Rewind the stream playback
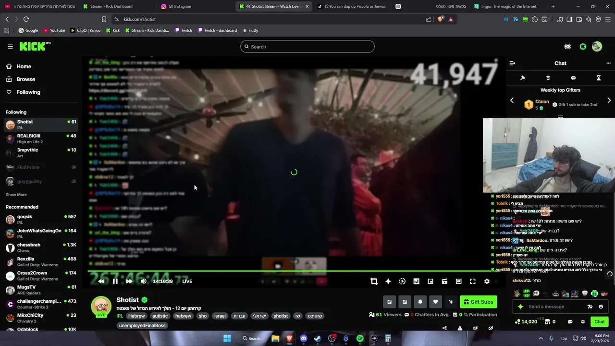This screenshot has height=346, width=615. coord(101,281)
